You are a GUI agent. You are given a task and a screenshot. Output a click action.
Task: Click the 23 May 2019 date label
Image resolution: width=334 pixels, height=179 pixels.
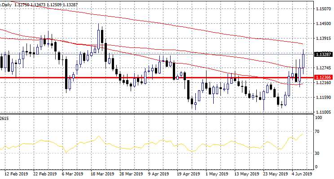276,174
